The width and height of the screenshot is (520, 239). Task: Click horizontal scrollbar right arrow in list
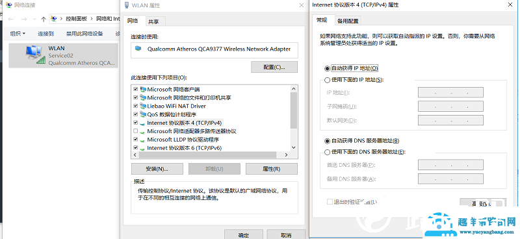(x=287, y=155)
